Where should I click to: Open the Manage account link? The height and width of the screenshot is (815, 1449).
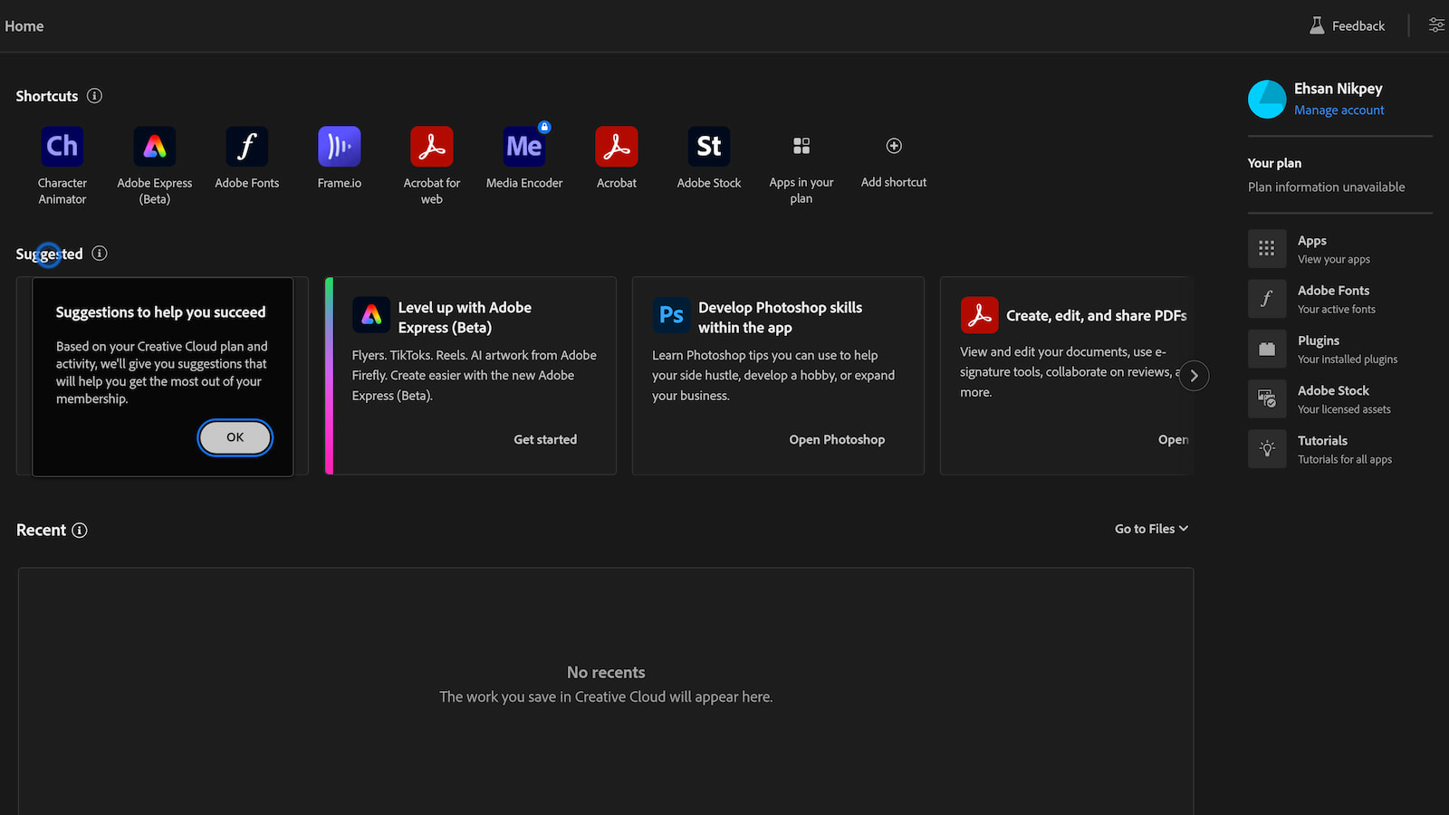(x=1339, y=110)
